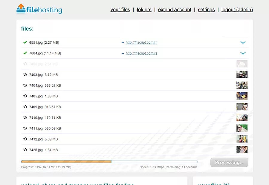269x185 pixels.
Task: Go to the folders page
Action: [144, 10]
